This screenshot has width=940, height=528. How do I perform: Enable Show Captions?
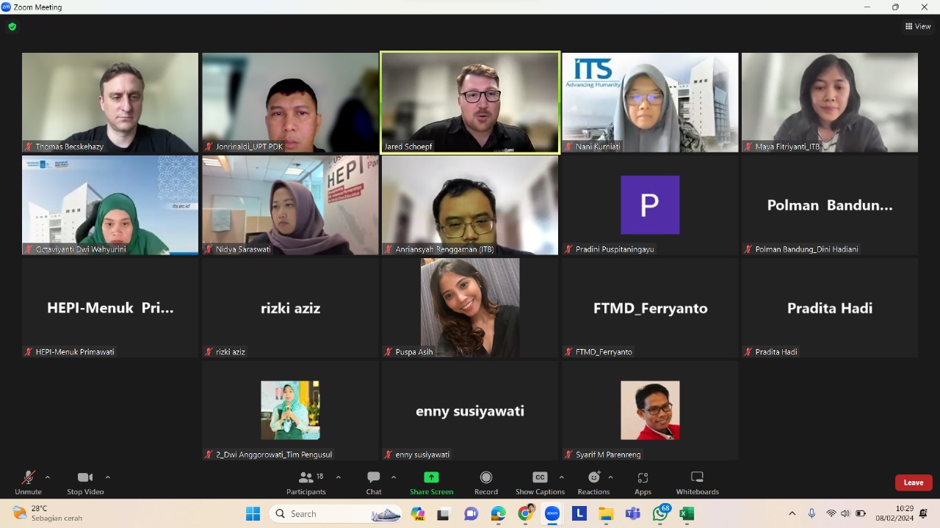pos(540,483)
